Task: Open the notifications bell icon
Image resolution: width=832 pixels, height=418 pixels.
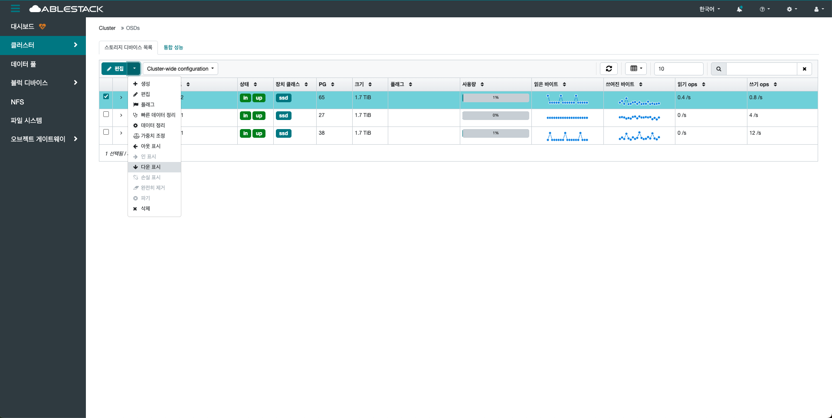Action: 739,9
